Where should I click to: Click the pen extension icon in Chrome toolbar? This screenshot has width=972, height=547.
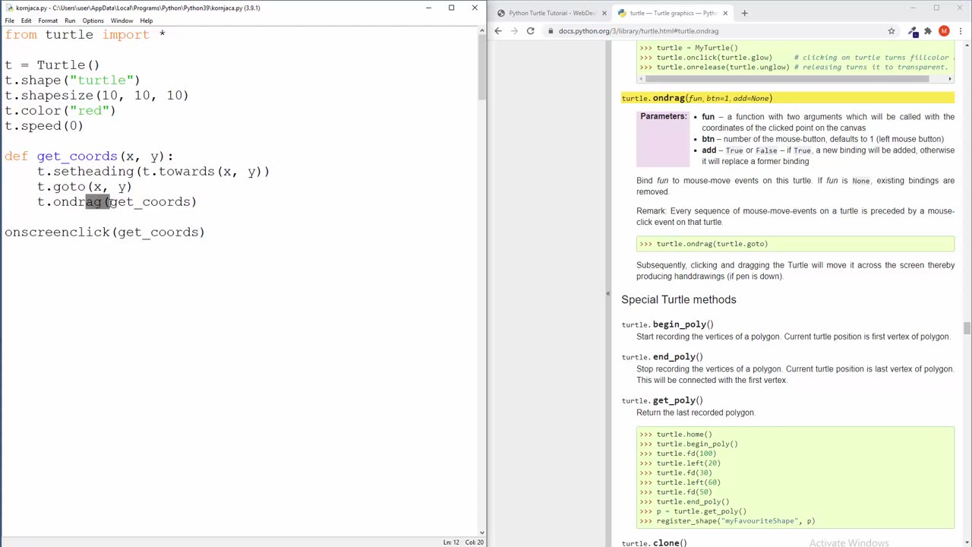pyautogui.click(x=913, y=31)
